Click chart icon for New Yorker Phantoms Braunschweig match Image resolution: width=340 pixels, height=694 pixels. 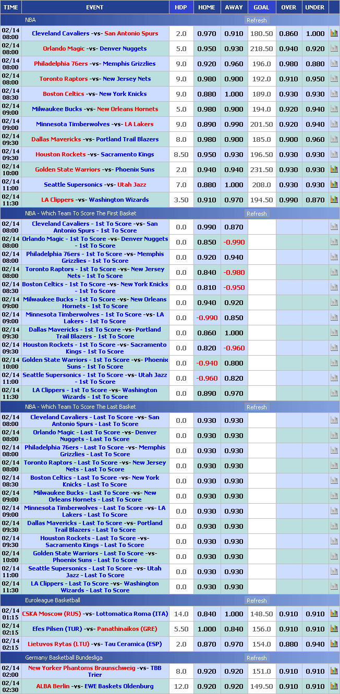tap(334, 671)
